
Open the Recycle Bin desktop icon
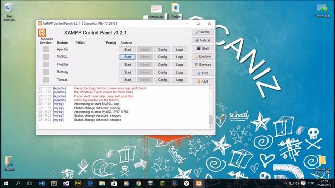point(9,11)
